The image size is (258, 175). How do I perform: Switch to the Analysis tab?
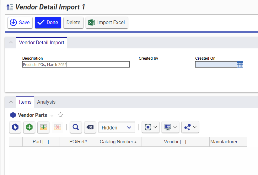[46, 102]
